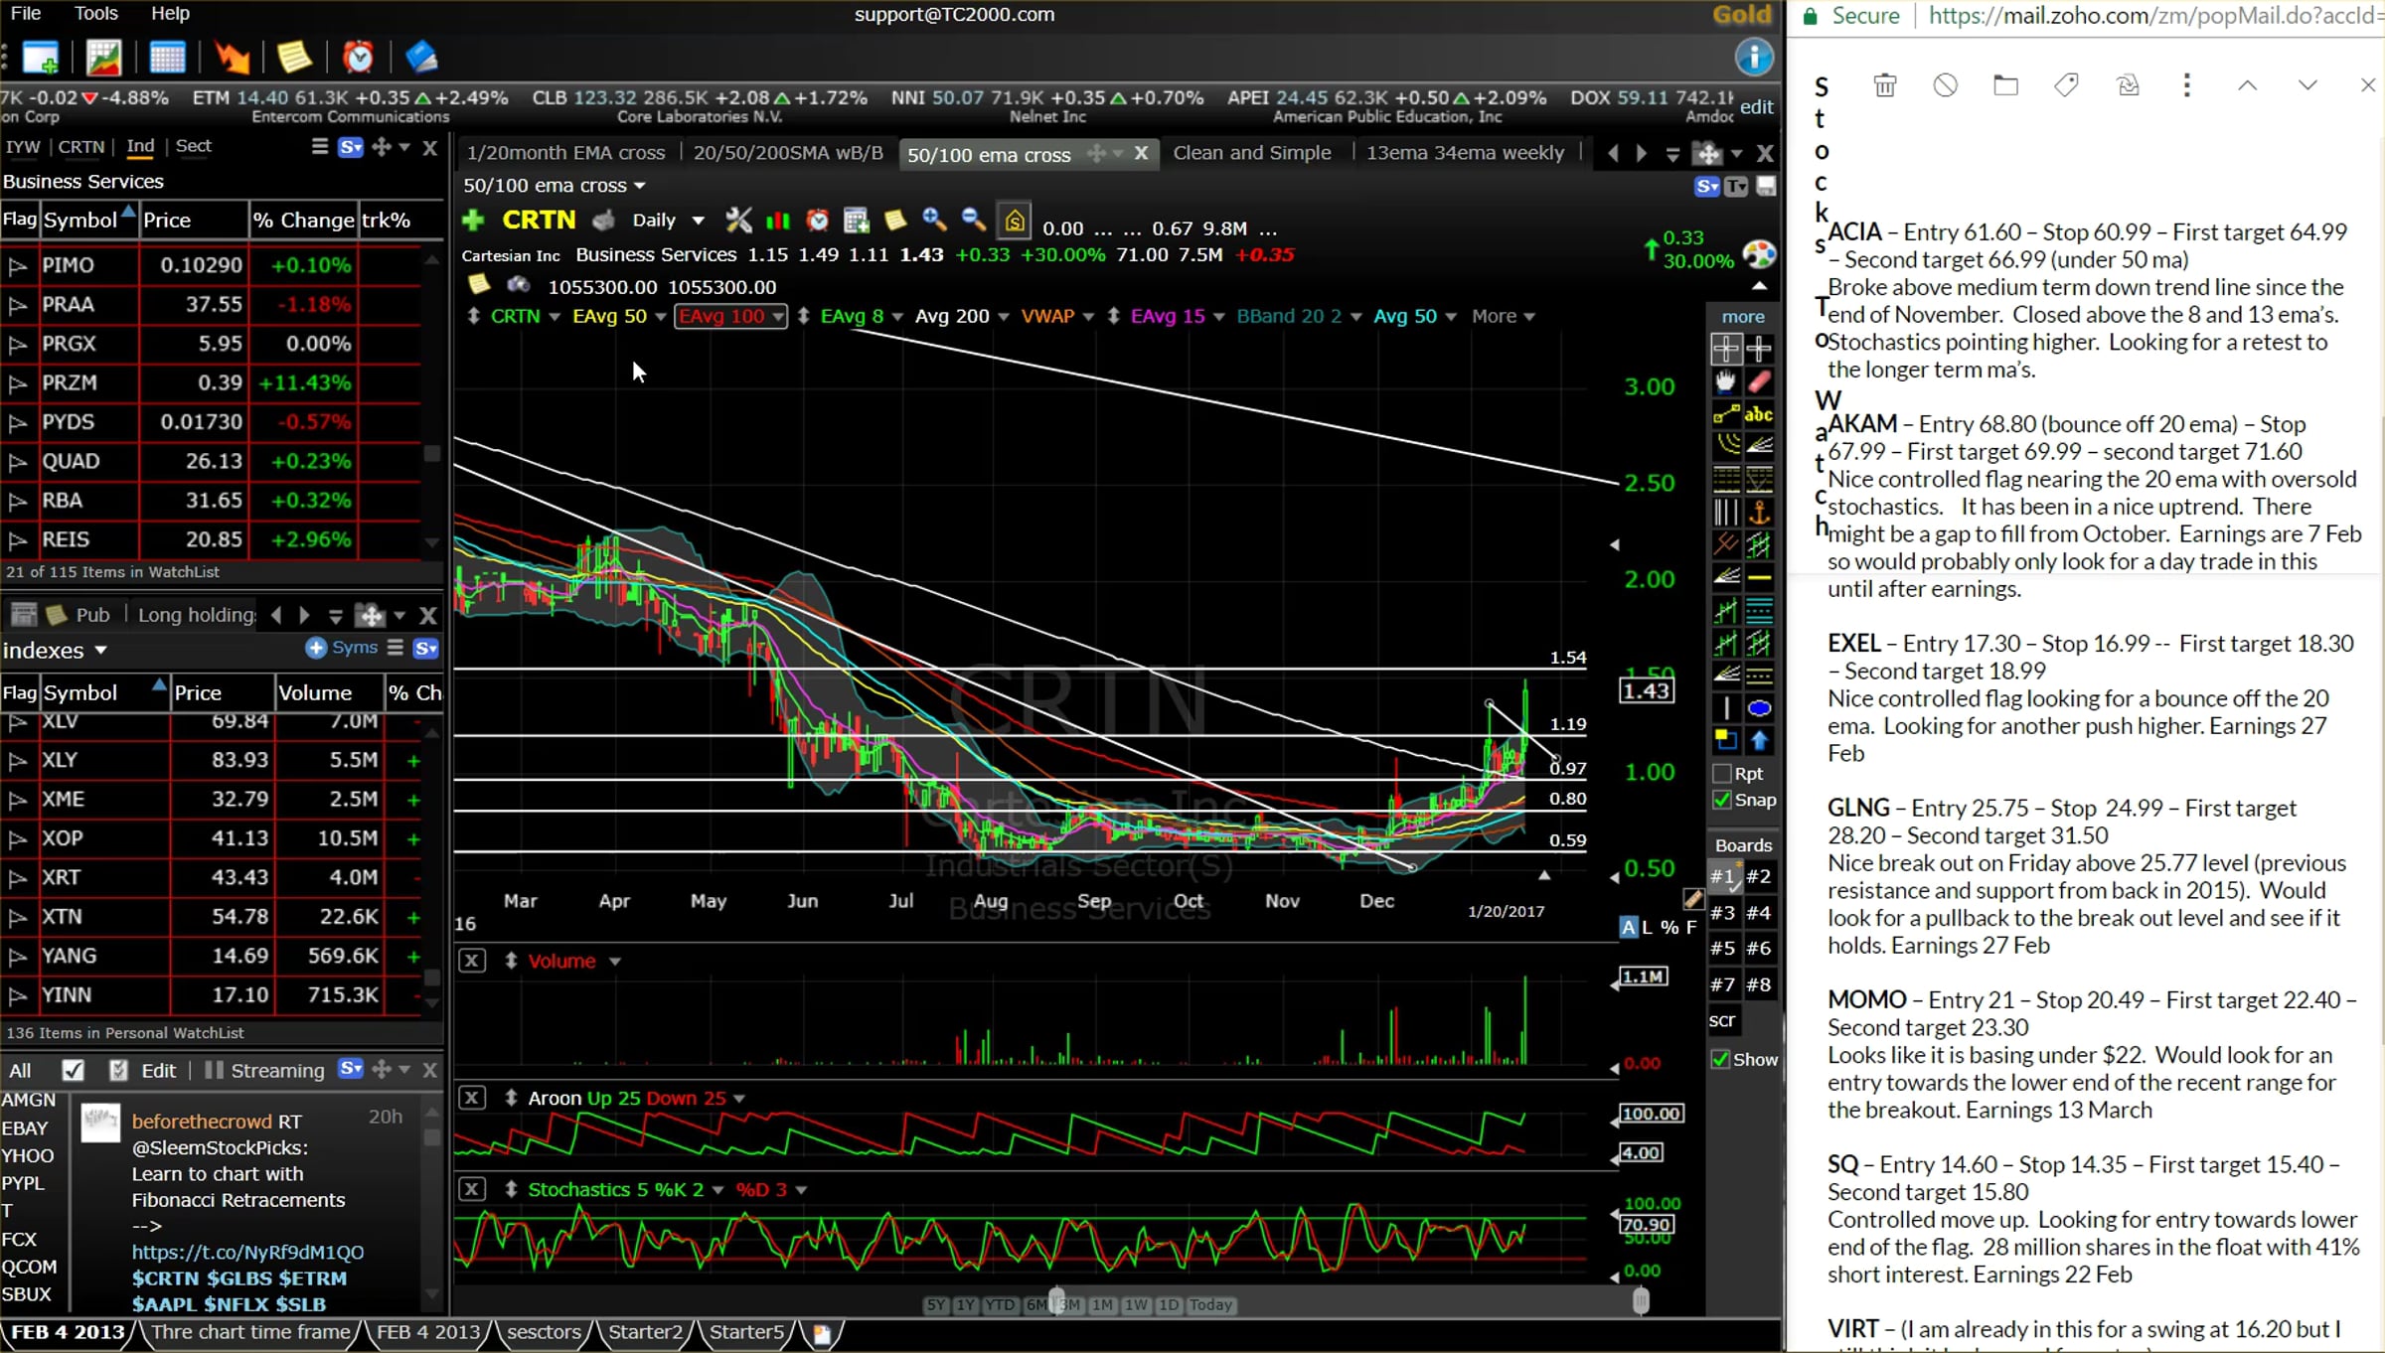Viewport: 2385px width, 1353px height.
Task: Open the yellow notes icon in main toolbar
Action: (294, 58)
